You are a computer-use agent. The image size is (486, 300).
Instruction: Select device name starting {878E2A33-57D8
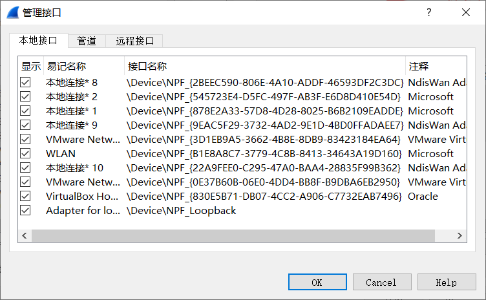(x=265, y=111)
